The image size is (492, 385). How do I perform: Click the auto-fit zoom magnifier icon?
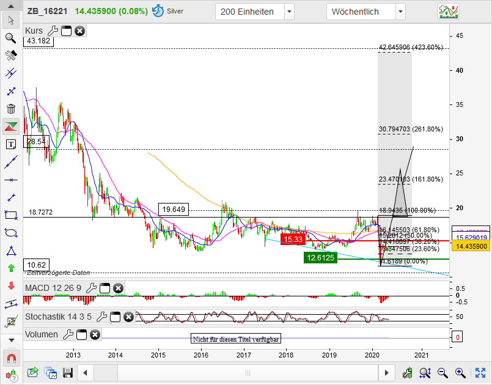tap(425, 373)
